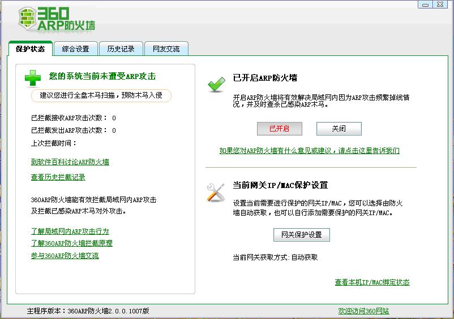Click the green checkmark firewall icon
454x319 pixels.
pyautogui.click(x=216, y=84)
